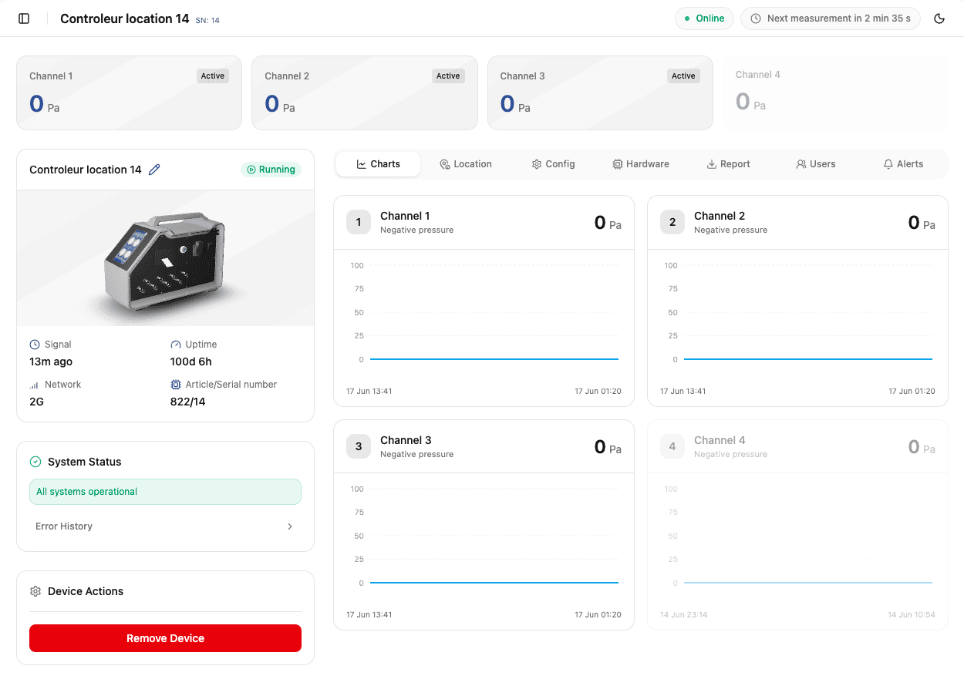Click the SN: 14 label in header
Image resolution: width=964 pixels, height=676 pixels.
[207, 21]
